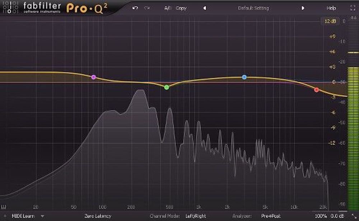Change Channel Mode from Left/Right
Image resolution: width=359 pixels, height=221 pixels.
[x=196, y=216]
